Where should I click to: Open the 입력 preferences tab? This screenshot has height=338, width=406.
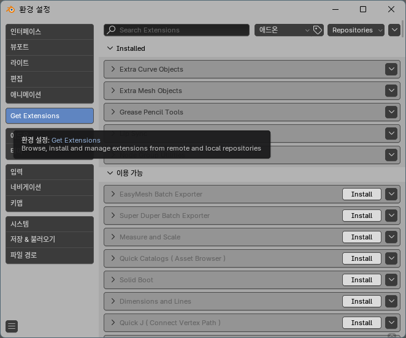[50, 171]
